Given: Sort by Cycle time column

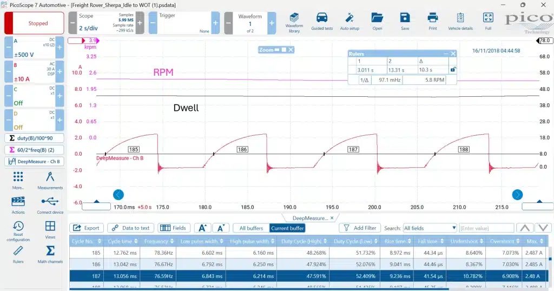Looking at the screenshot, I should [123, 241].
